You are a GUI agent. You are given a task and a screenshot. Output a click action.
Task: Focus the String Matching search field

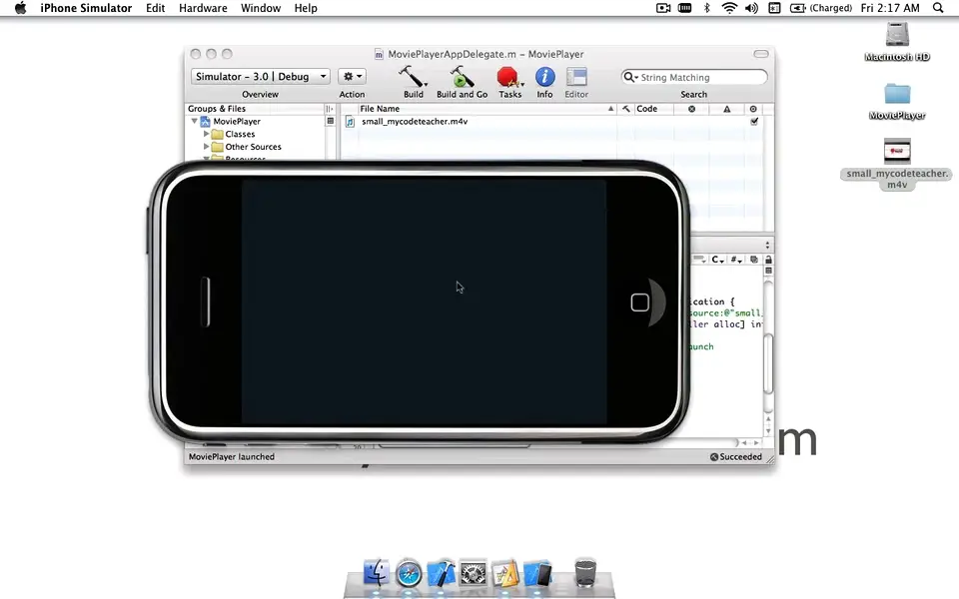point(693,77)
